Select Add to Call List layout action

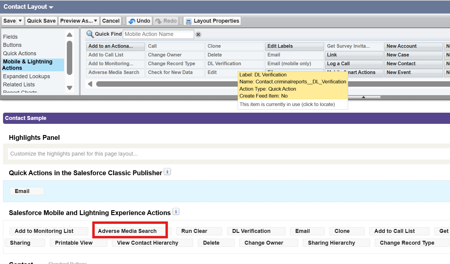399,231
